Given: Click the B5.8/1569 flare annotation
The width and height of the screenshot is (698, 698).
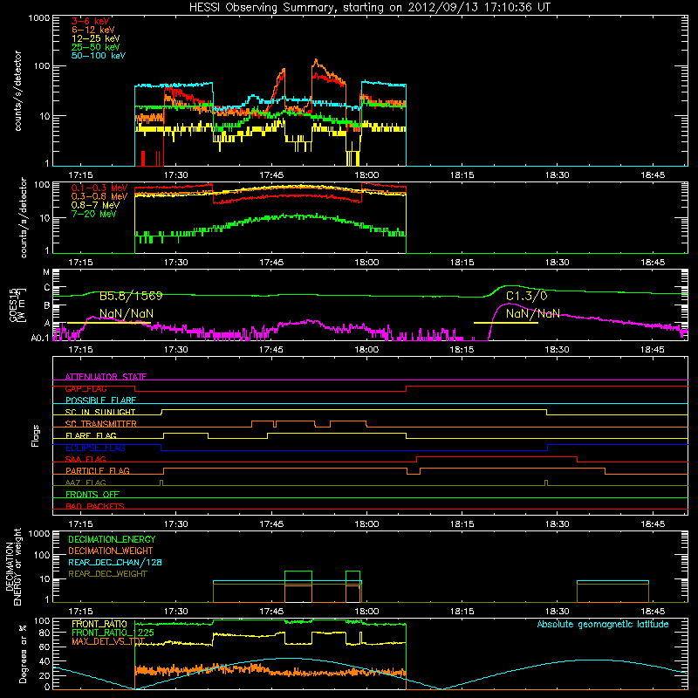Looking at the screenshot, I should [x=131, y=296].
